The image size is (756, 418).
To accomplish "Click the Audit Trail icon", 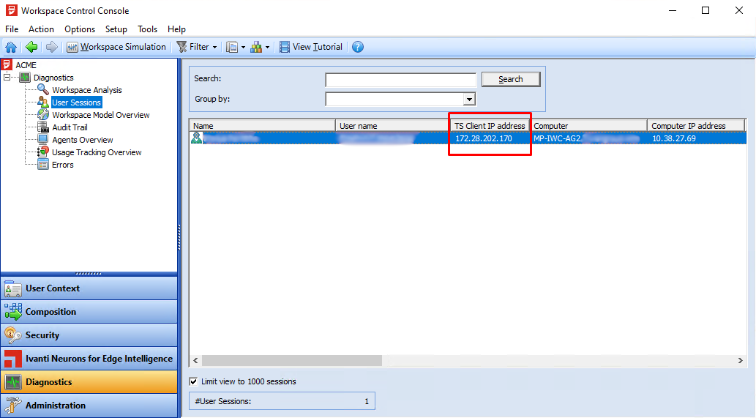I will point(43,127).
